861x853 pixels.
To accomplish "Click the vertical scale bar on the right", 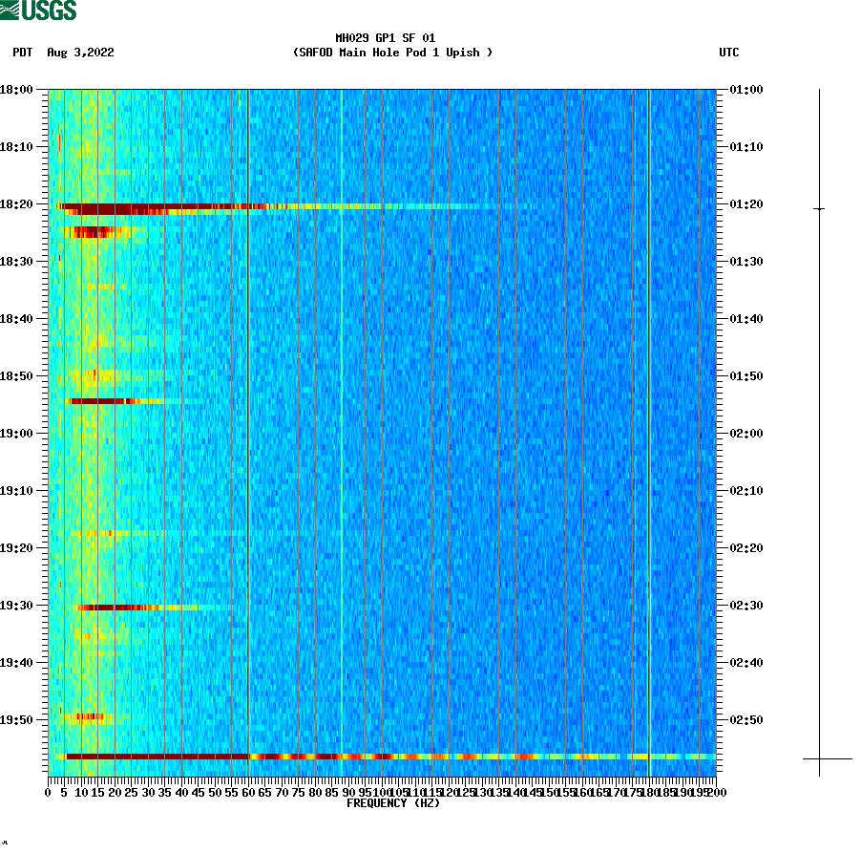I will point(818,430).
